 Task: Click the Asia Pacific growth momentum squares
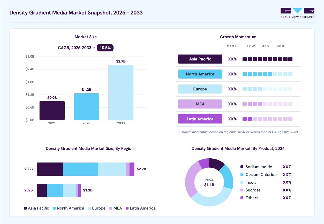pos(267,59)
